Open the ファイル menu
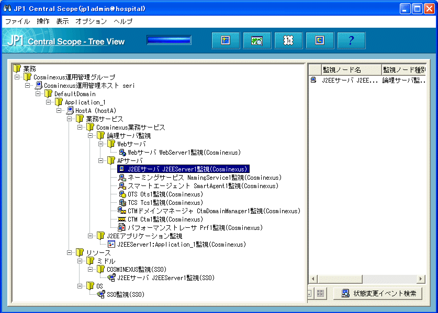This screenshot has height=313, width=438. 18,21
